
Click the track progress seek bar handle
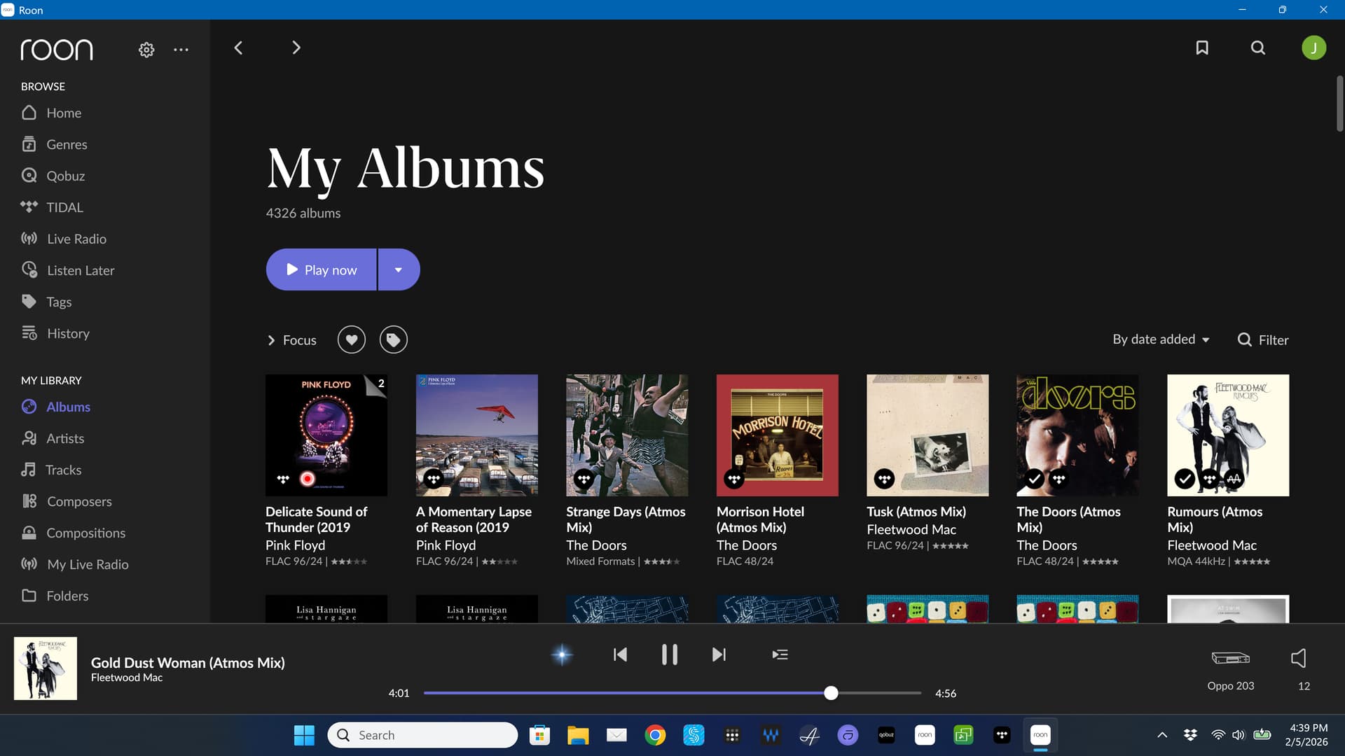click(831, 693)
